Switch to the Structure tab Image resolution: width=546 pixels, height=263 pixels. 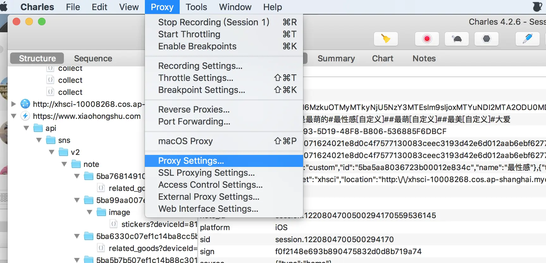click(37, 58)
